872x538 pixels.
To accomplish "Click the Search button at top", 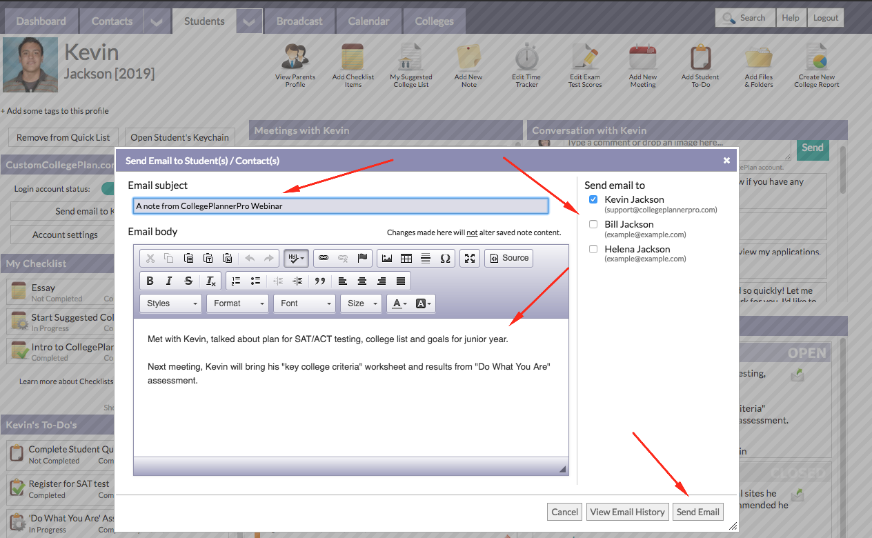I will pos(745,18).
